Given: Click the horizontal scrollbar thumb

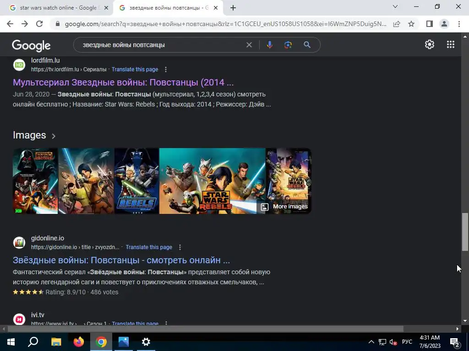Looking at the screenshot, I should [205, 329].
